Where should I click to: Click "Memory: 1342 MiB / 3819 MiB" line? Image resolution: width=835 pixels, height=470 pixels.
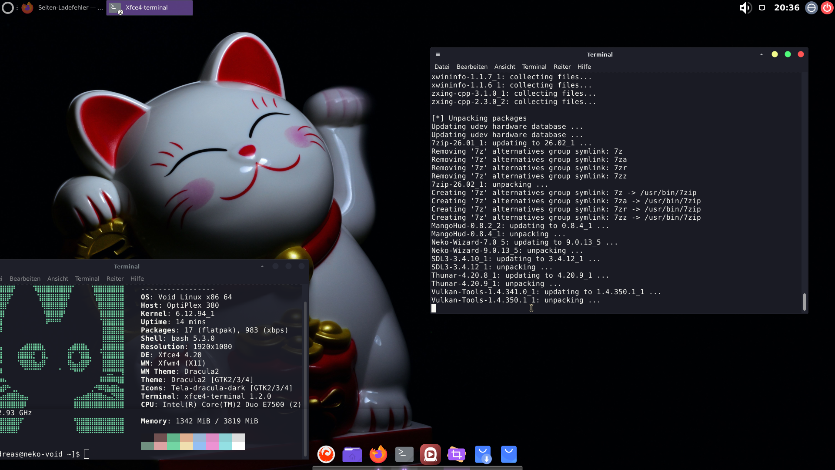[x=199, y=421]
